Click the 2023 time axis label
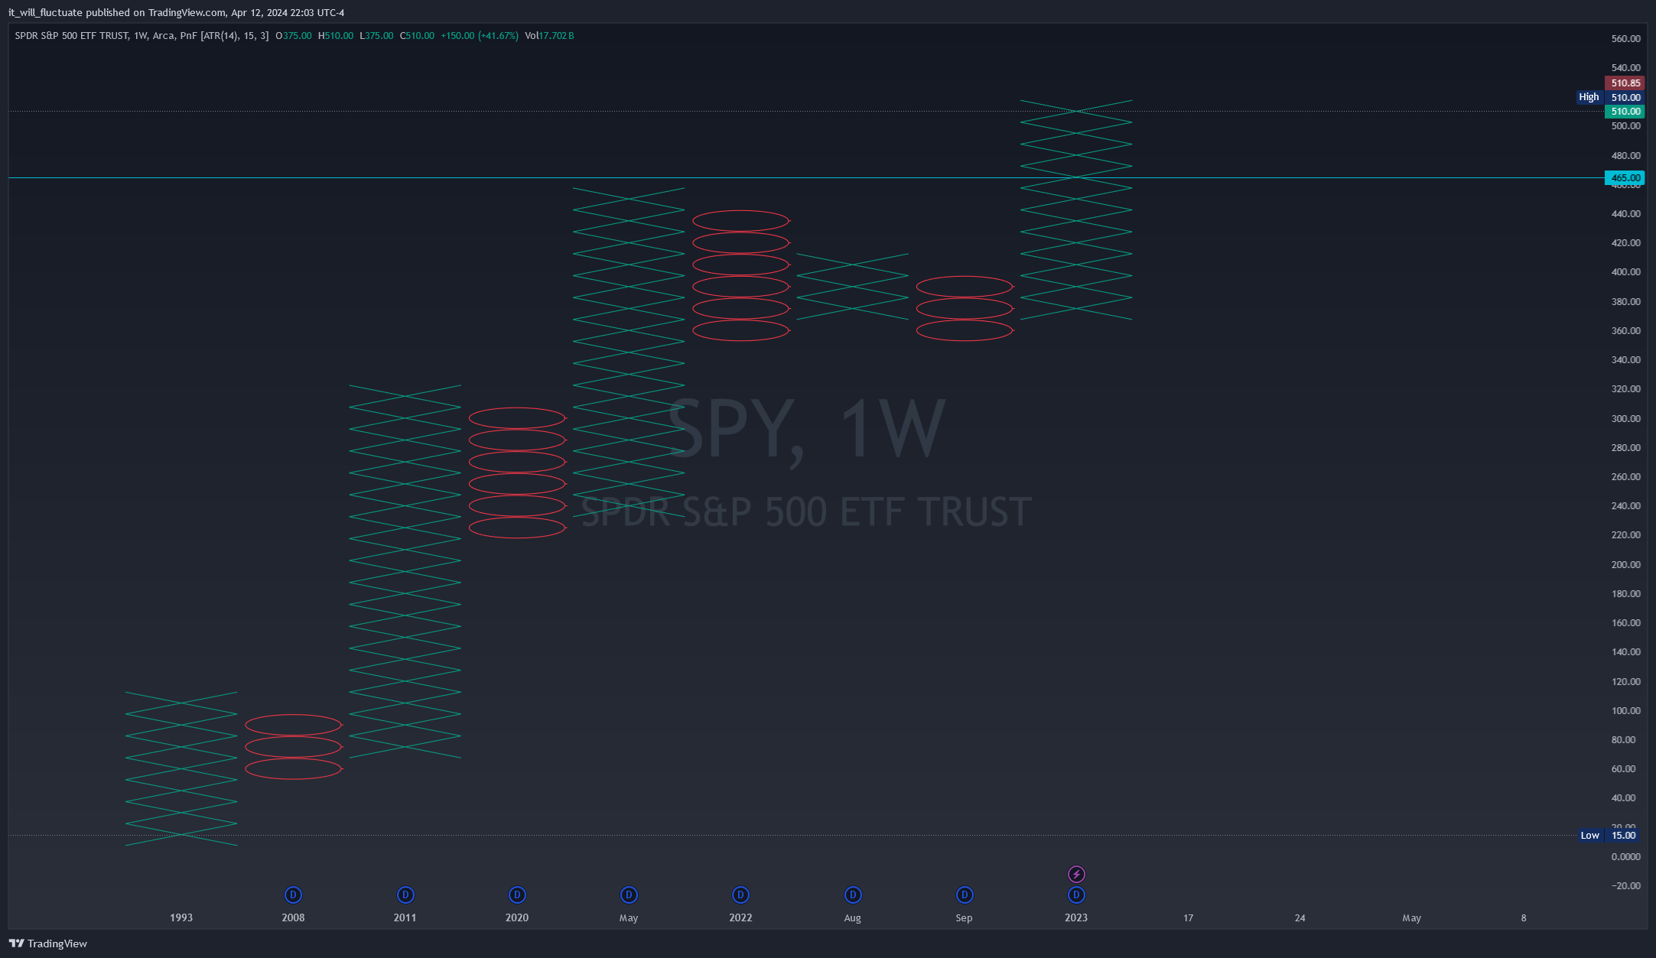 click(1076, 917)
